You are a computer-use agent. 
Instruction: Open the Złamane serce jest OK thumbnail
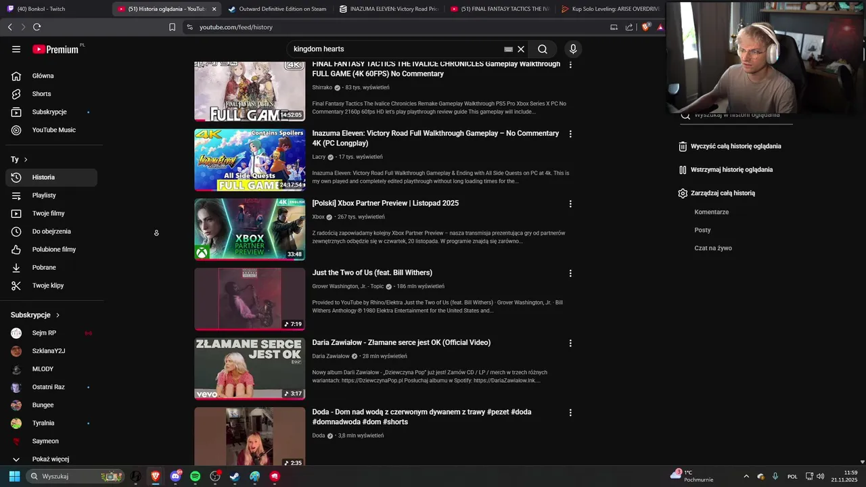click(x=250, y=369)
